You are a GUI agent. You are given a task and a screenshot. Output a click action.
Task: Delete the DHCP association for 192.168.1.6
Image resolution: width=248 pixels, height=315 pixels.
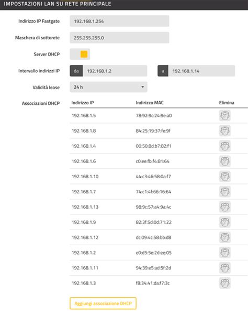(225, 161)
